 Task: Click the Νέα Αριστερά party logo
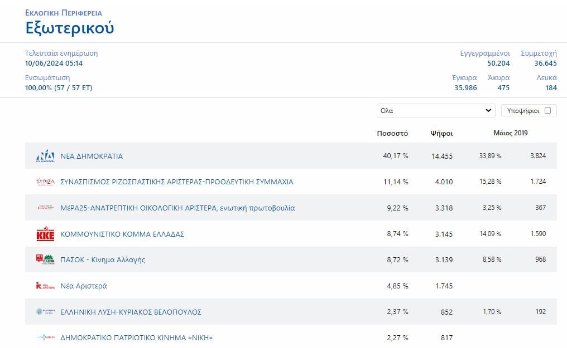(x=45, y=286)
